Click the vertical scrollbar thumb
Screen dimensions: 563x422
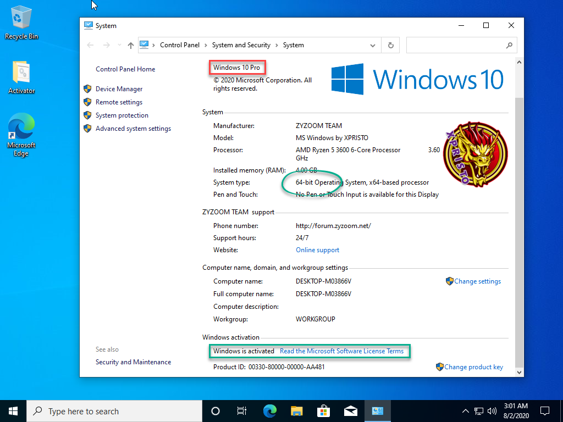click(519, 233)
